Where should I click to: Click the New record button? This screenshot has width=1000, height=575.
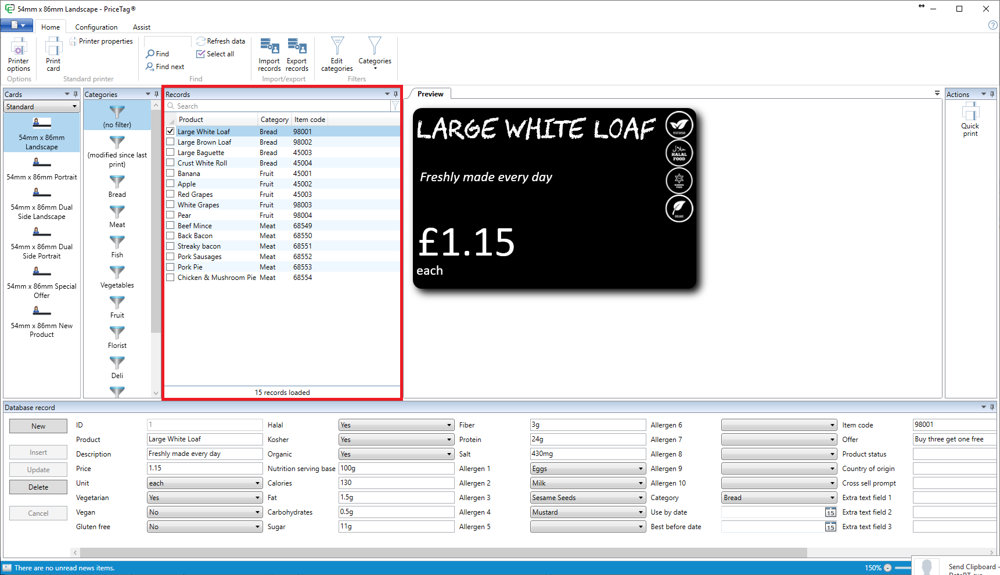coord(38,426)
